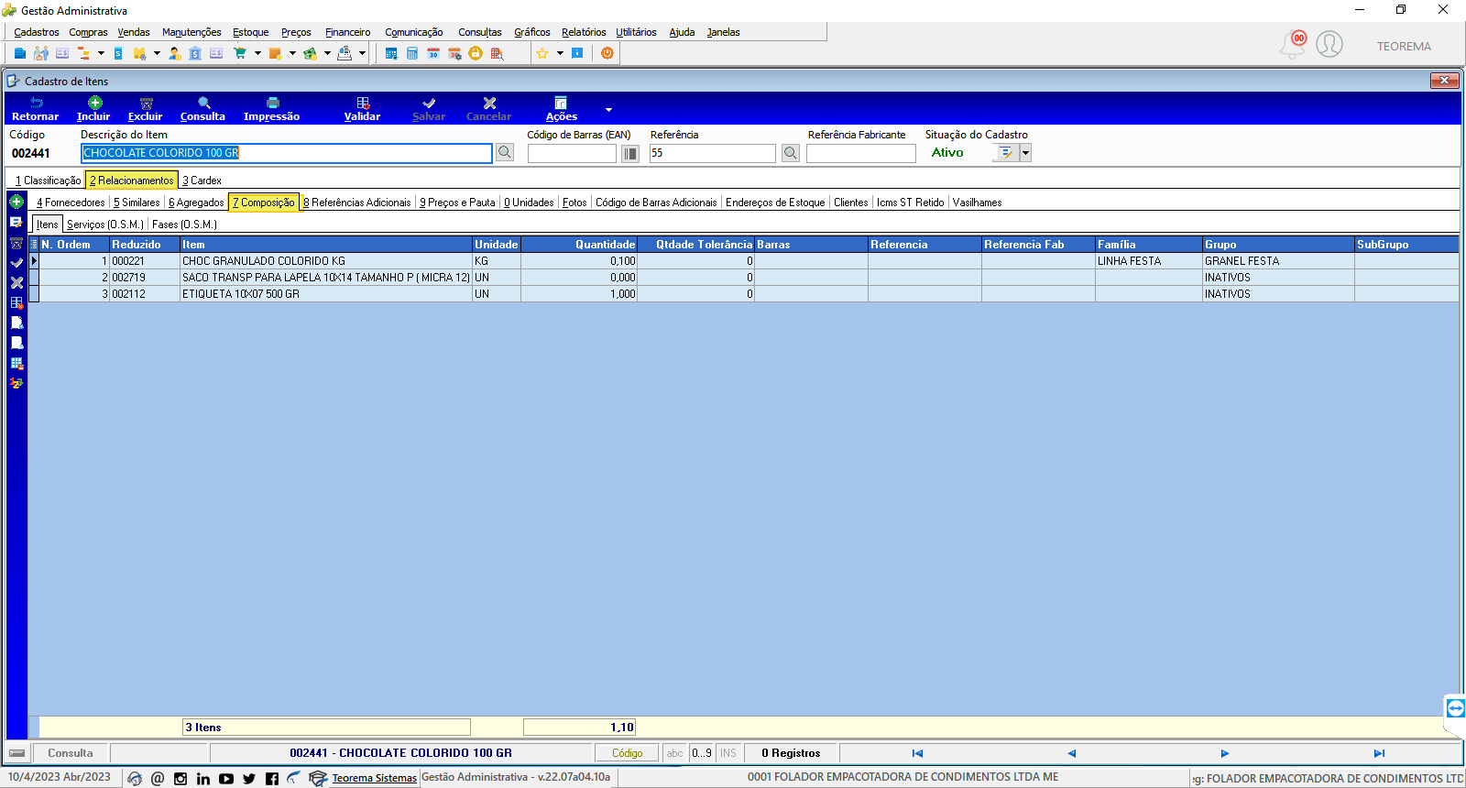Image resolution: width=1466 pixels, height=788 pixels.
Task: Click the YouTube icon in status bar
Action: (226, 779)
